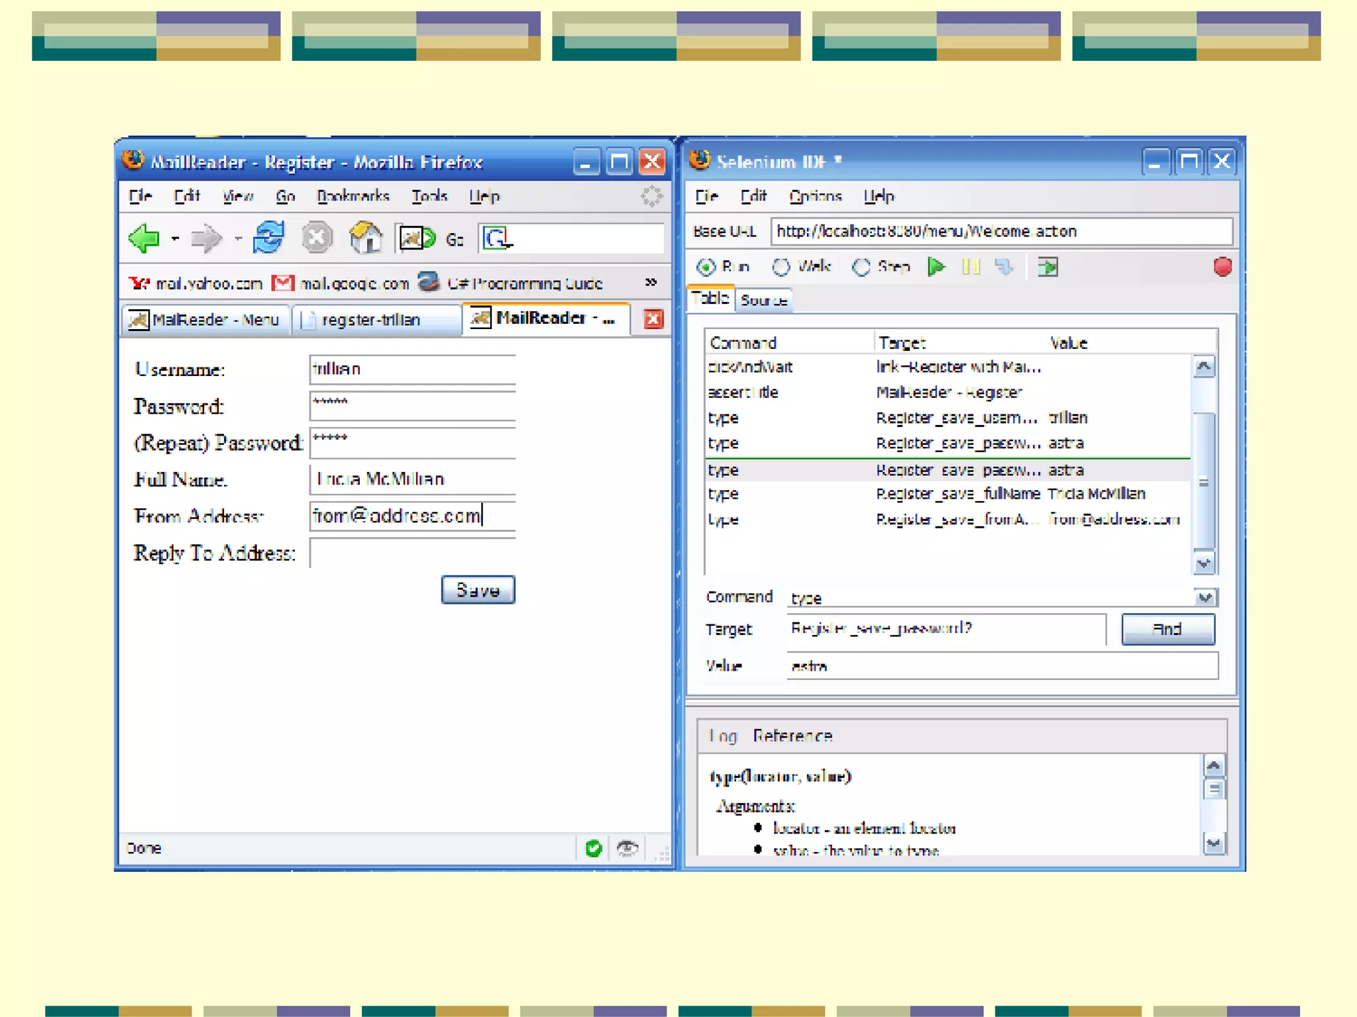The height and width of the screenshot is (1017, 1357).
Task: Click the Firefox stop loading icon
Action: (x=317, y=238)
